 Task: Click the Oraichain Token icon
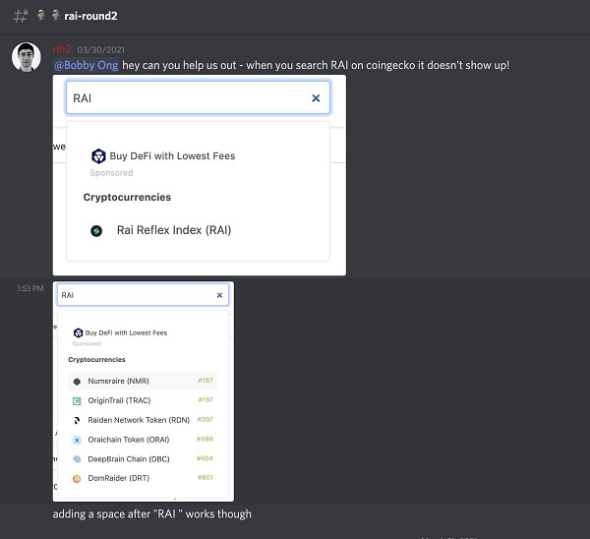point(77,440)
